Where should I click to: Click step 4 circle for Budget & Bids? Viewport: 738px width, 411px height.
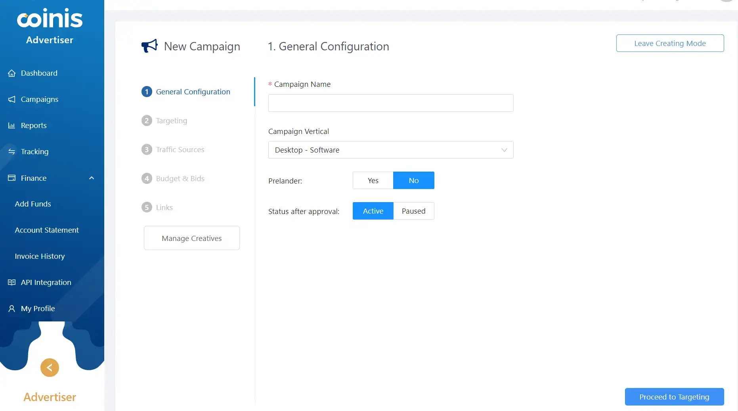pos(147,178)
